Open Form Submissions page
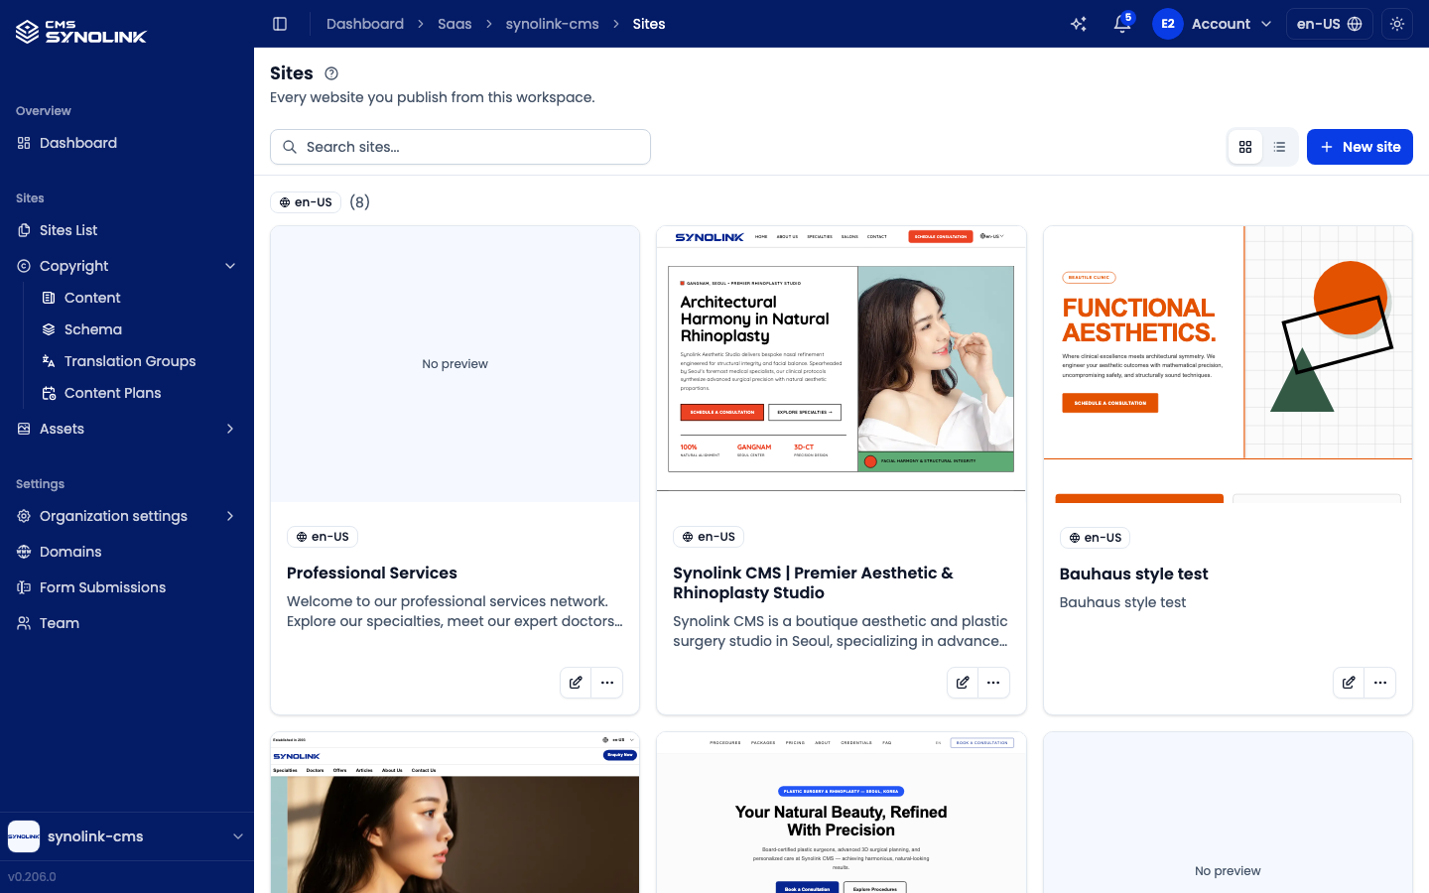 [127, 587]
